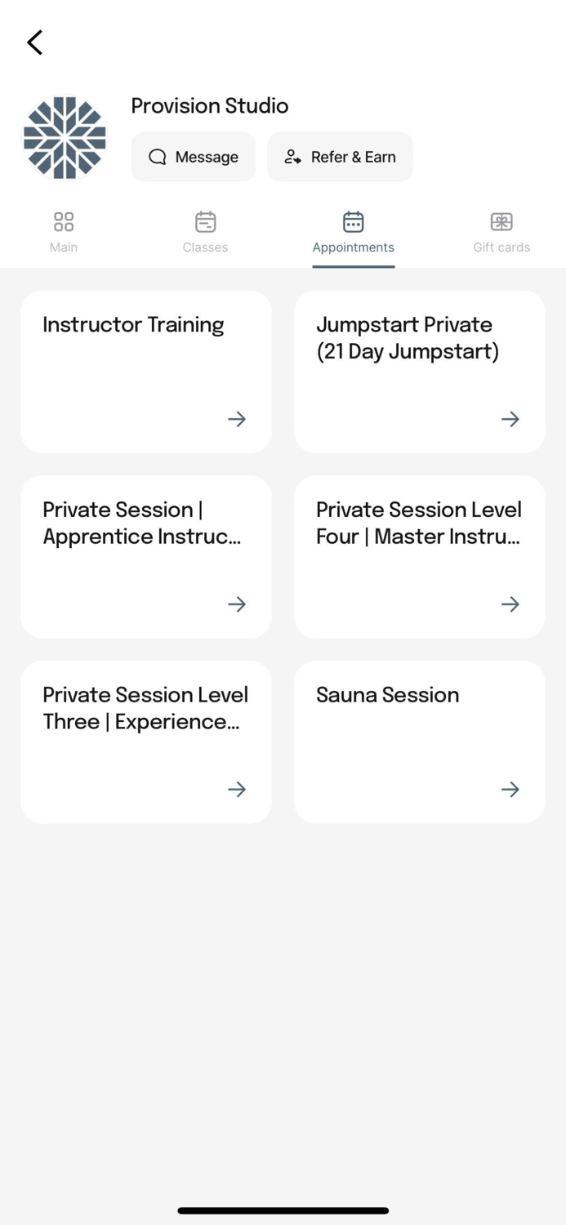
Task: Switch to the Gift cards tab
Action: pos(501,231)
